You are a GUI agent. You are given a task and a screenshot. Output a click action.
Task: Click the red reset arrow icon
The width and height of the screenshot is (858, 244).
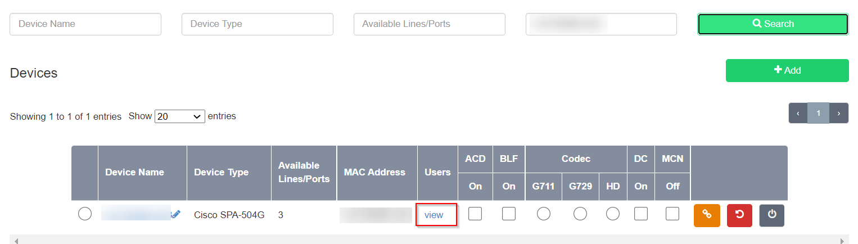739,215
